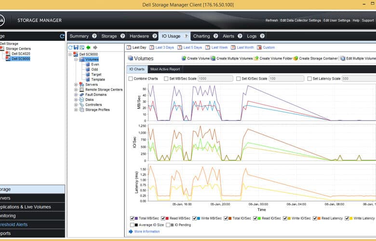Screen dimensions: 376x241
Task: Select the Template volume folder
Action: tap(98, 80)
